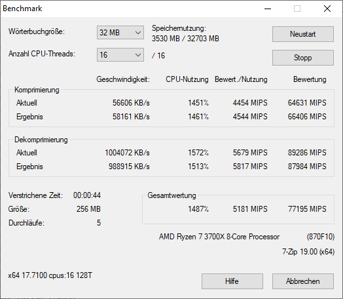The width and height of the screenshot is (343, 299).
Task: Click the disabled maximize icon
Action: pyautogui.click(x=297, y=9)
